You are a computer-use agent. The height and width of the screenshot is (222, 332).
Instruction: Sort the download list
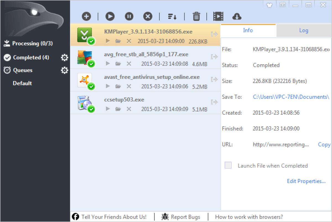[x=172, y=17]
